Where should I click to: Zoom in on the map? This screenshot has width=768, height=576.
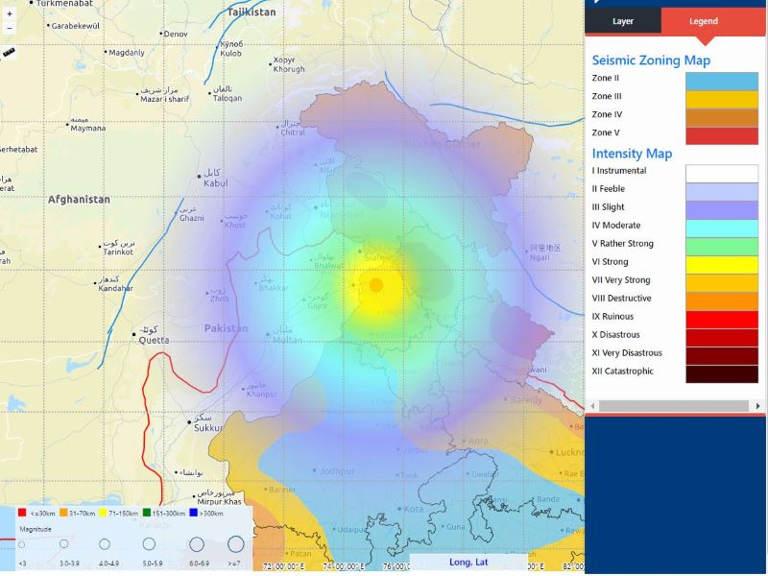10,14
